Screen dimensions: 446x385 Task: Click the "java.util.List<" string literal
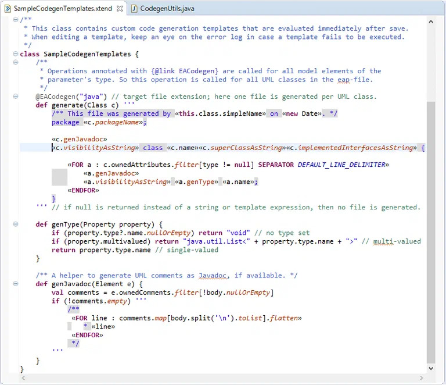tap(217, 241)
